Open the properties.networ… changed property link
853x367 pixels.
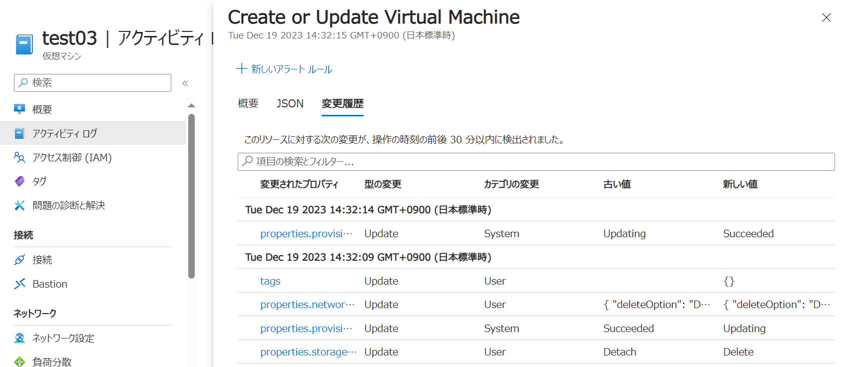click(307, 305)
